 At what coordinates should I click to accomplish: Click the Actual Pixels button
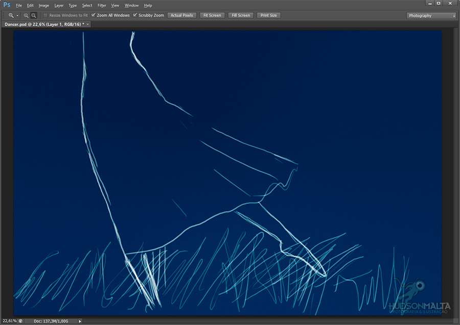click(182, 15)
